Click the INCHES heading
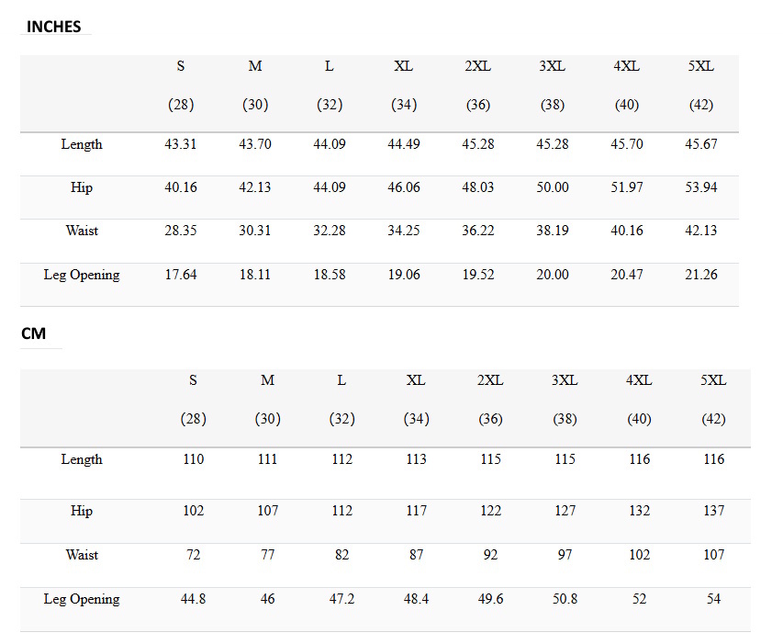783x644 pixels. tap(53, 27)
